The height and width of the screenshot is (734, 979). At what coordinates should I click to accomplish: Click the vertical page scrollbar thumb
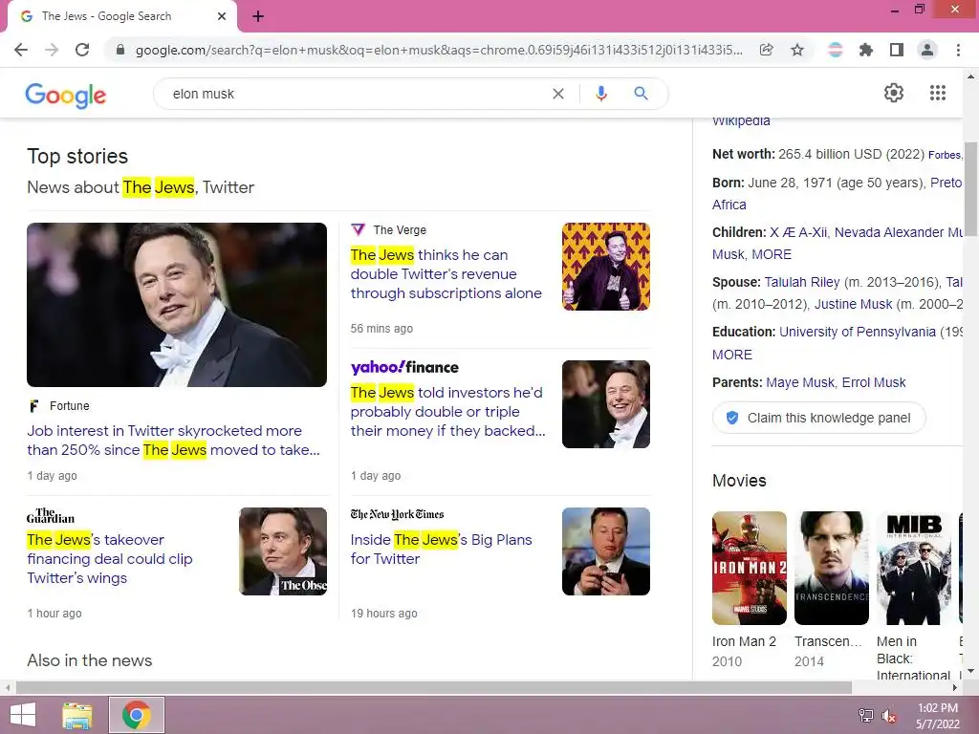[971, 187]
